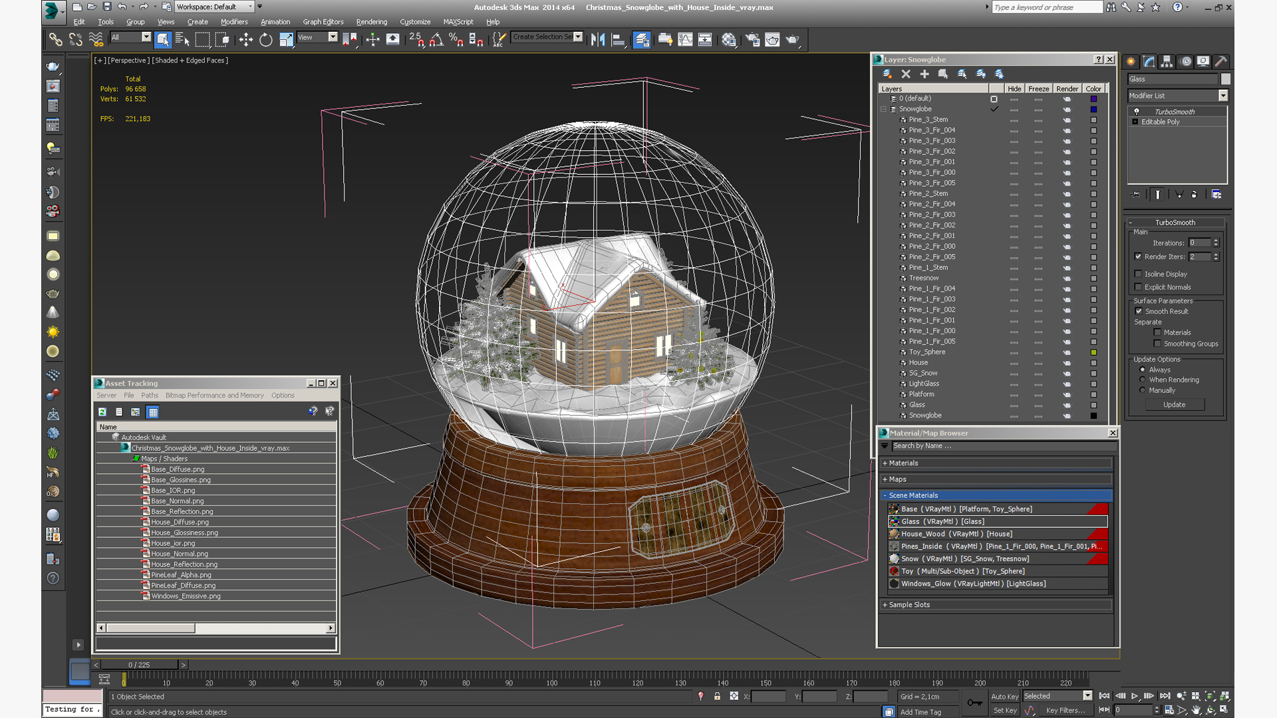Image resolution: width=1277 pixels, height=718 pixels.
Task: Select the Rotate tool in main toolbar
Action: coord(265,40)
